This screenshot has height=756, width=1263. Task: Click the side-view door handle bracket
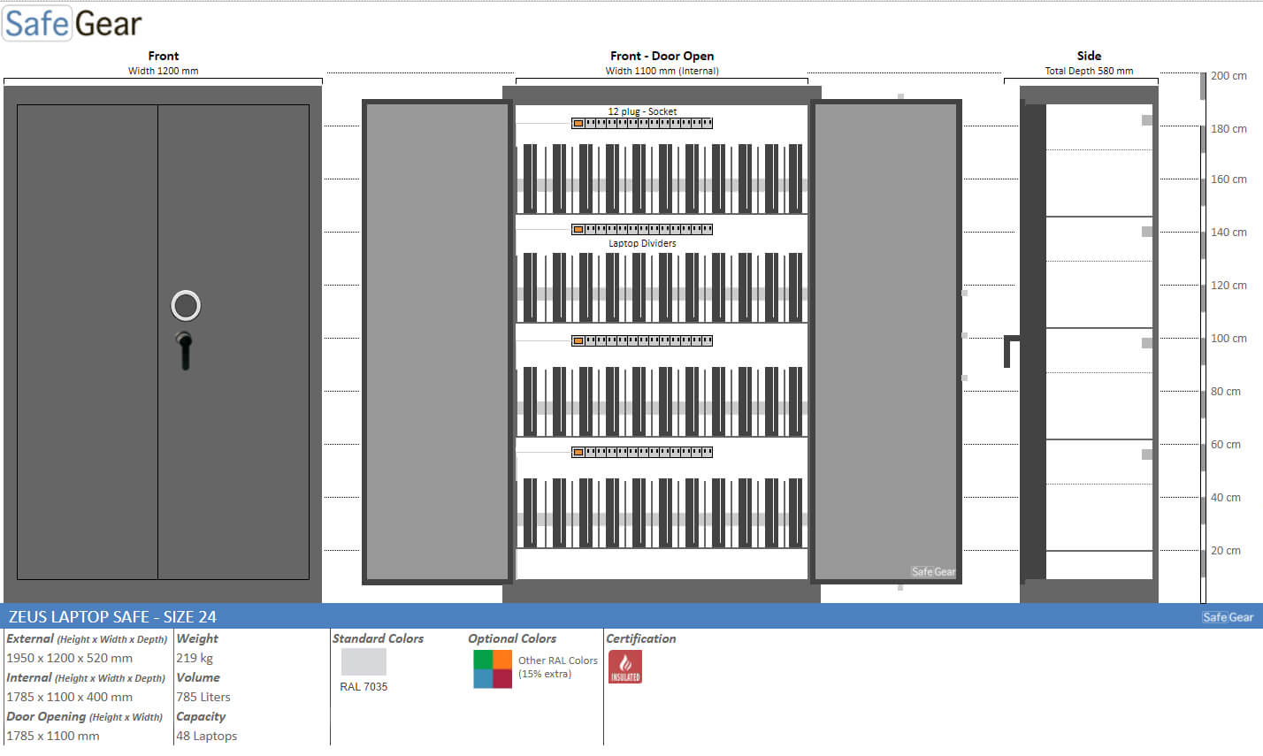(1012, 351)
